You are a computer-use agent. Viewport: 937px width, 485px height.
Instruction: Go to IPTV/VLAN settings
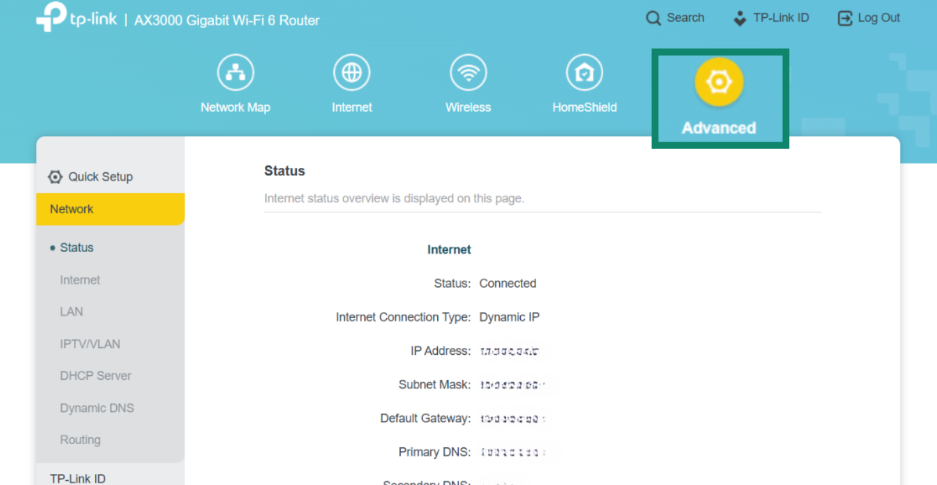(x=90, y=344)
